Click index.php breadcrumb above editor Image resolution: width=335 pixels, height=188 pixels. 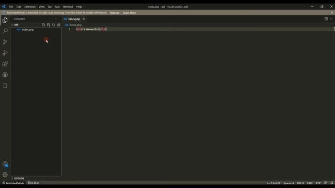pyautogui.click(x=75, y=25)
